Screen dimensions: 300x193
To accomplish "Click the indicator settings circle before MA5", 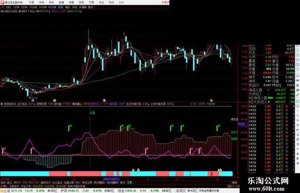I will click(20, 11).
